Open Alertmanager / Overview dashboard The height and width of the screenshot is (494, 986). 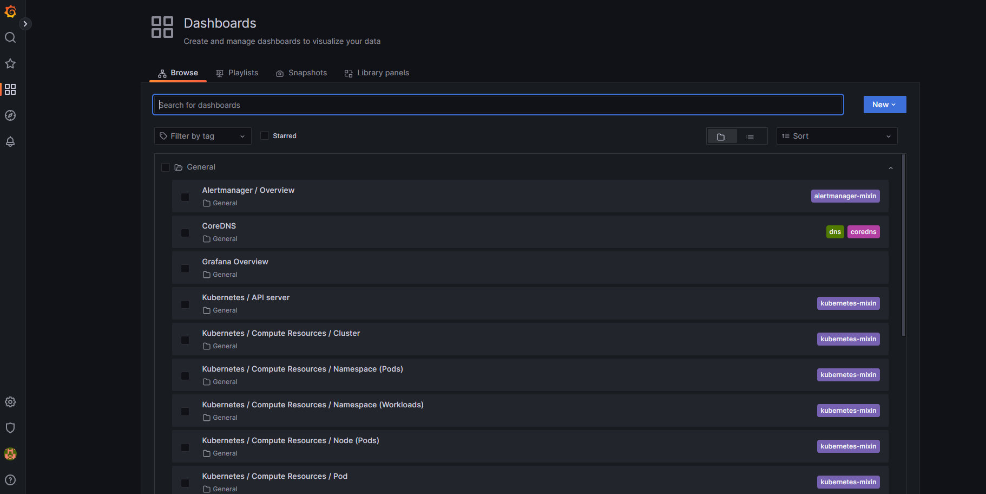(248, 190)
